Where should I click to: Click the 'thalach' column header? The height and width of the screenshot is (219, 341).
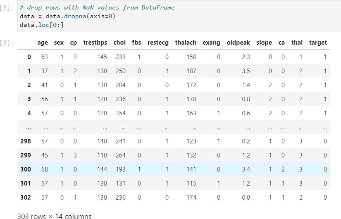[186, 43]
